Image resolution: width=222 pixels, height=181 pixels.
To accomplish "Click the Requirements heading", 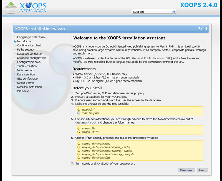I will pyautogui.click(x=84, y=69).
